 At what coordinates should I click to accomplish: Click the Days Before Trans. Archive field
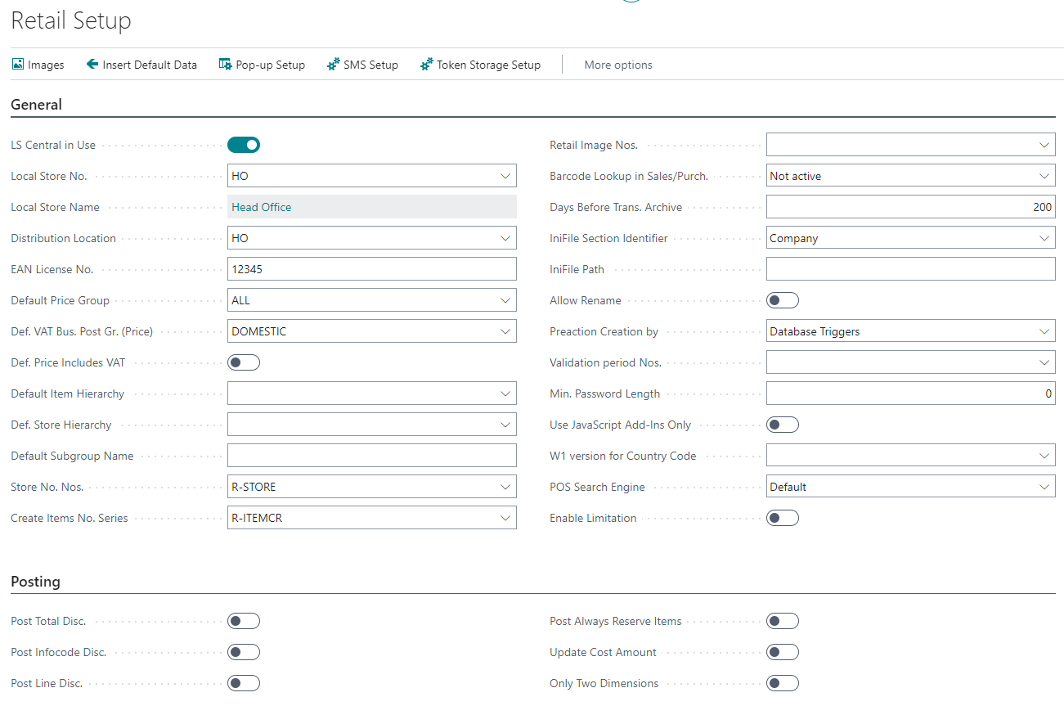909,207
